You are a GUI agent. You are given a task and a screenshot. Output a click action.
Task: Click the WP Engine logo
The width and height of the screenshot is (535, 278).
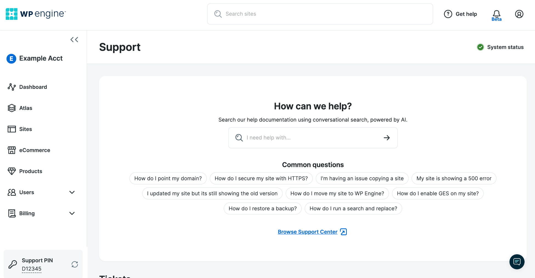click(35, 14)
